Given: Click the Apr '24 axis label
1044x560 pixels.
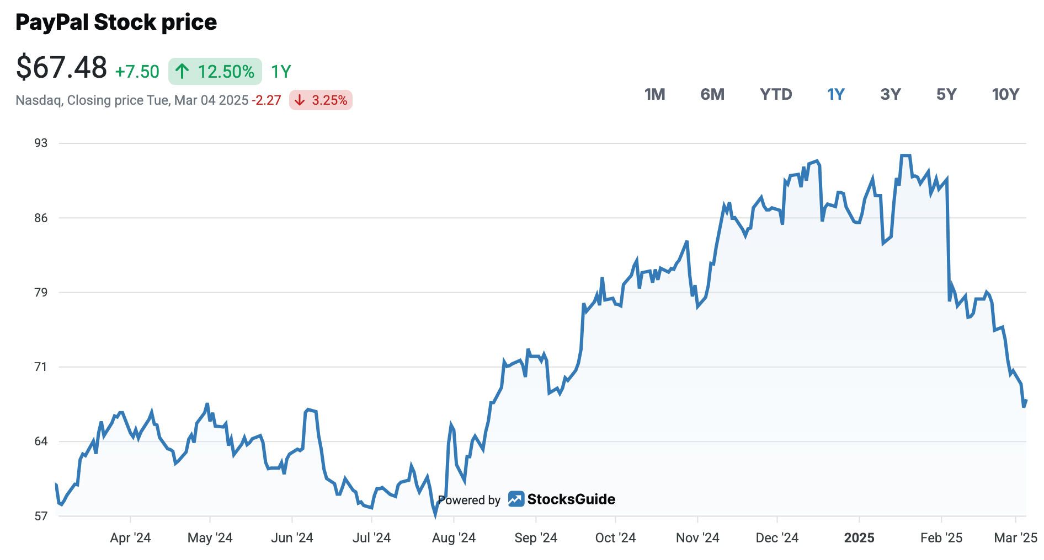Looking at the screenshot, I should tap(130, 538).
